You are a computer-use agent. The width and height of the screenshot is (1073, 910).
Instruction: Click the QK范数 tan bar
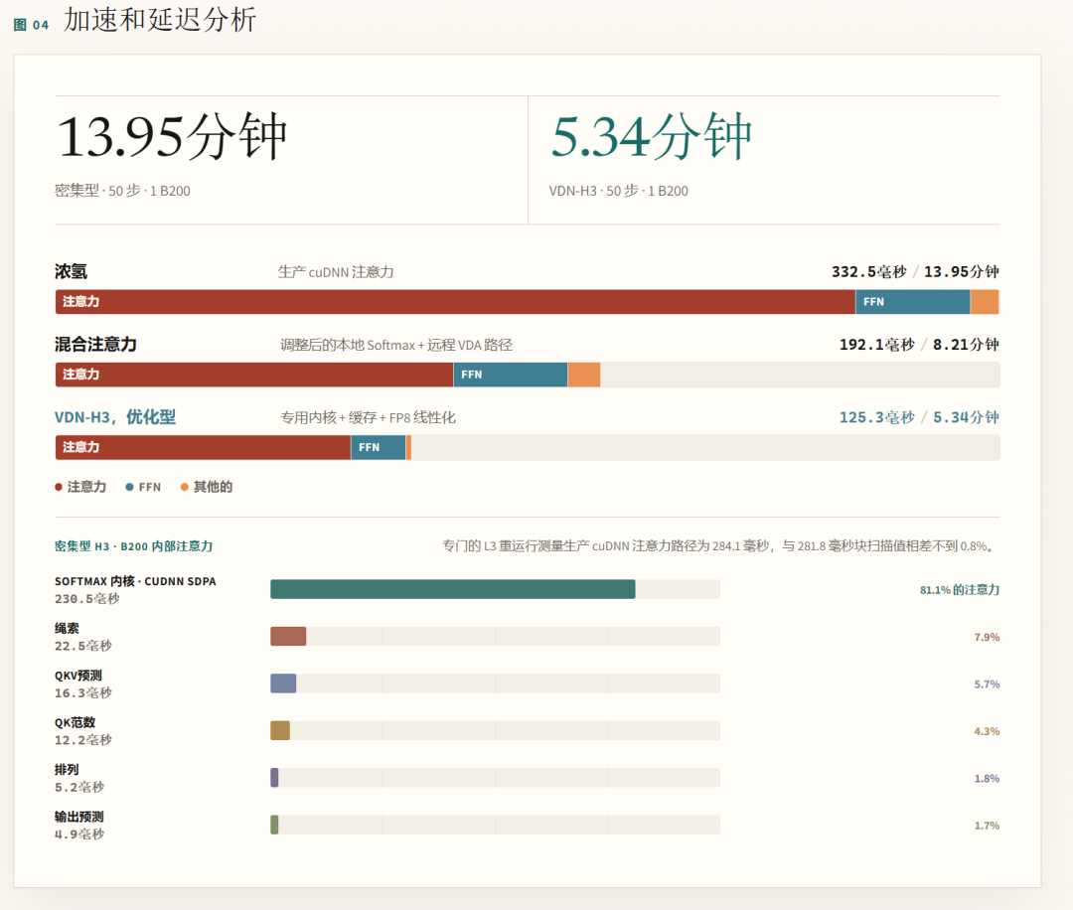[x=280, y=731]
